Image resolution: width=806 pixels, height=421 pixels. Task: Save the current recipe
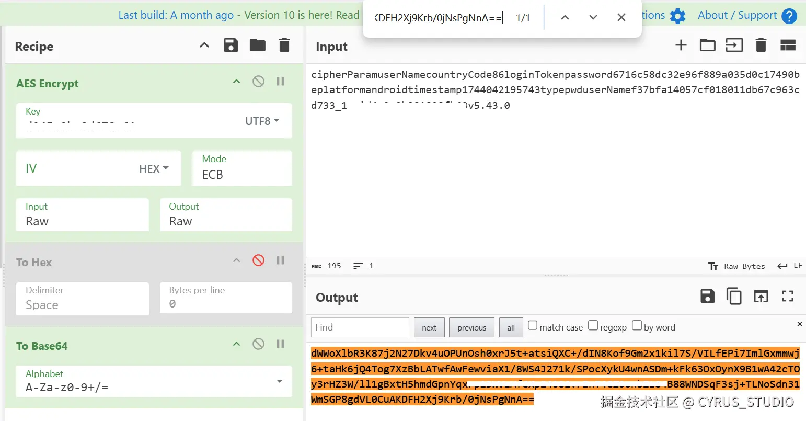click(231, 45)
